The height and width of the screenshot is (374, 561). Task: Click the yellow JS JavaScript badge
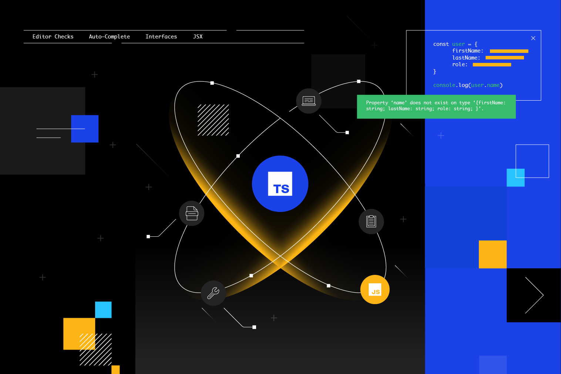(x=375, y=290)
